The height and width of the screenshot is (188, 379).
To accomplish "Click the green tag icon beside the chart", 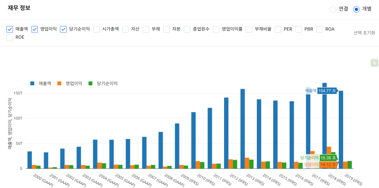I will tap(374, 63).
